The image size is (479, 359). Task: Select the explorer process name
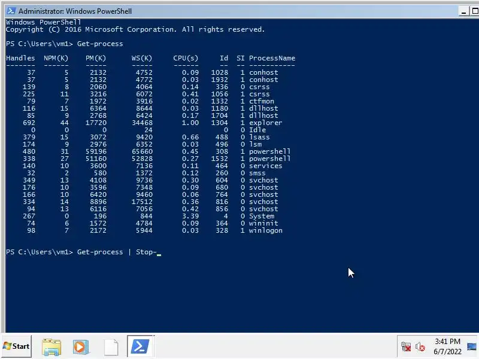[x=265, y=123]
